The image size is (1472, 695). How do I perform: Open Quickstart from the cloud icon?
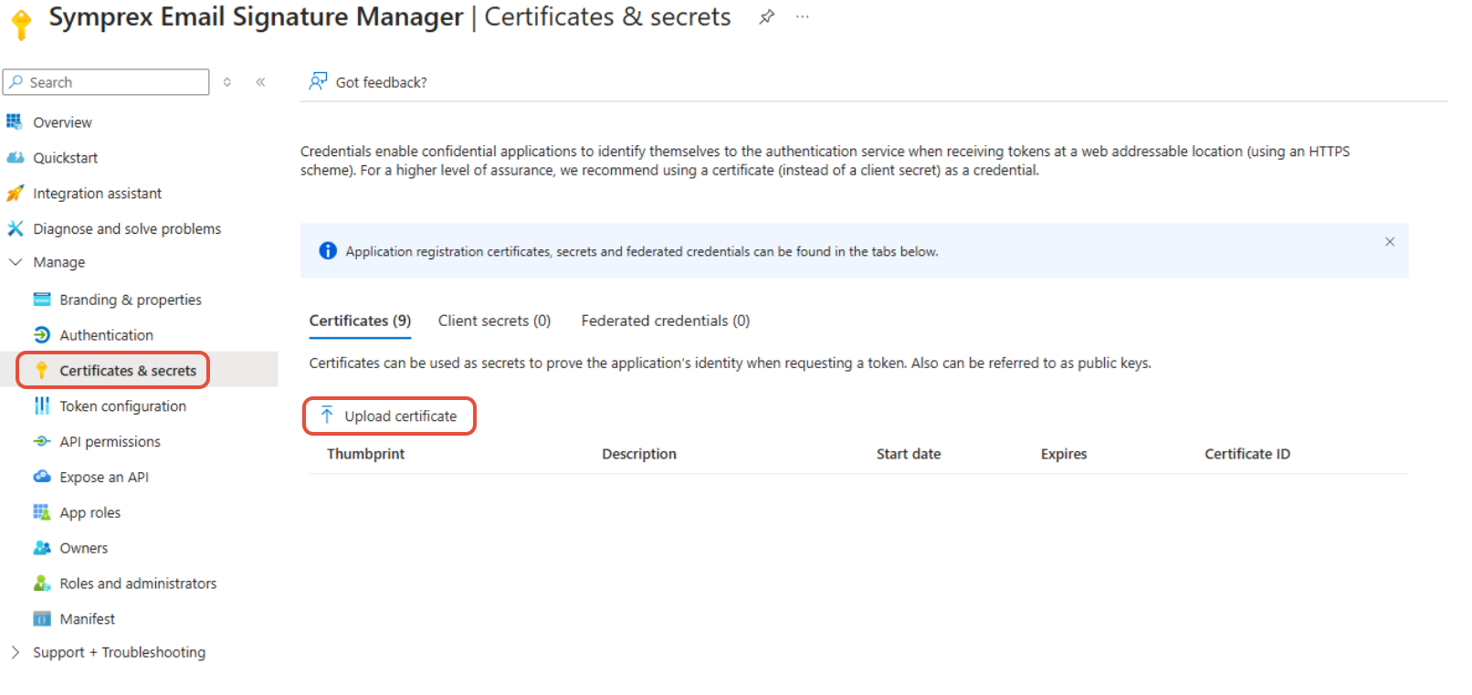(16, 158)
